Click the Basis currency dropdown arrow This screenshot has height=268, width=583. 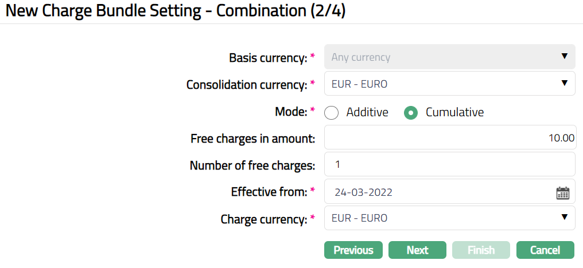[x=564, y=57]
